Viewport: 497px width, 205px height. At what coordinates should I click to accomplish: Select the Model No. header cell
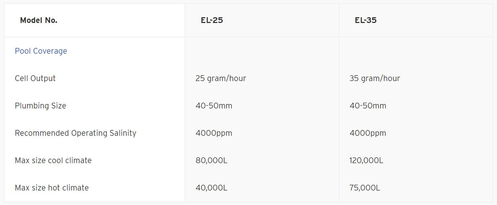[x=39, y=21]
